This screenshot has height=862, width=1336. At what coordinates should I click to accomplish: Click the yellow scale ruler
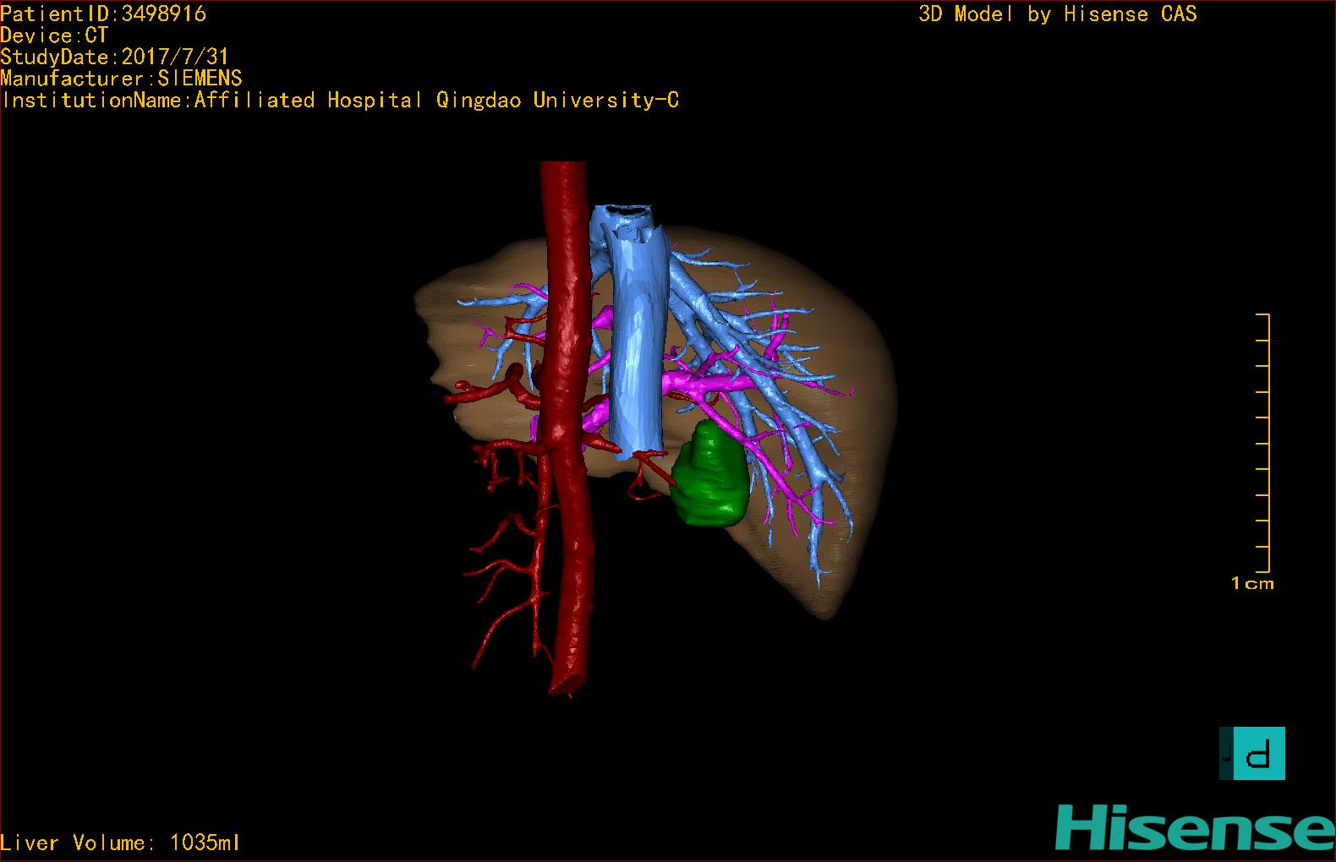1263,443
